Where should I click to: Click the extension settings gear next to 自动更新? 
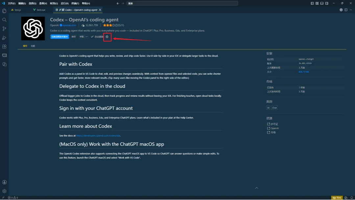pos(107,37)
